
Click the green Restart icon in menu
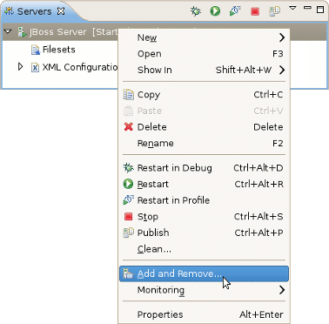tap(128, 184)
